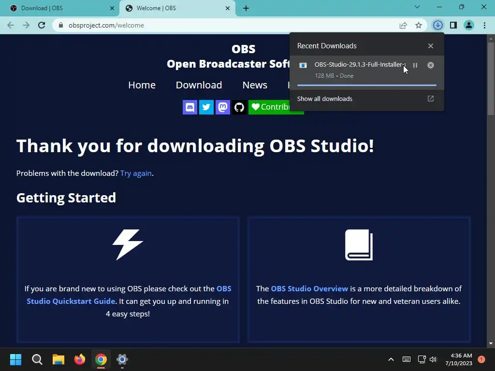Close the Download | OBS tab
The width and height of the screenshot is (495, 371).
(112, 8)
